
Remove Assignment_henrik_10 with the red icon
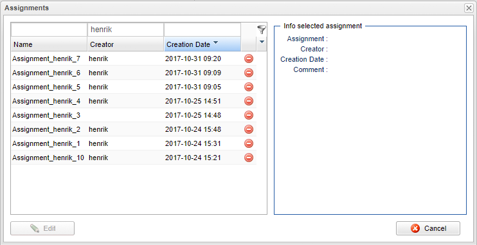(249, 158)
